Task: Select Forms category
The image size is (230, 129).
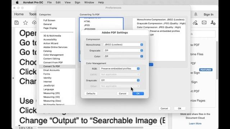Action: click(x=47, y=74)
